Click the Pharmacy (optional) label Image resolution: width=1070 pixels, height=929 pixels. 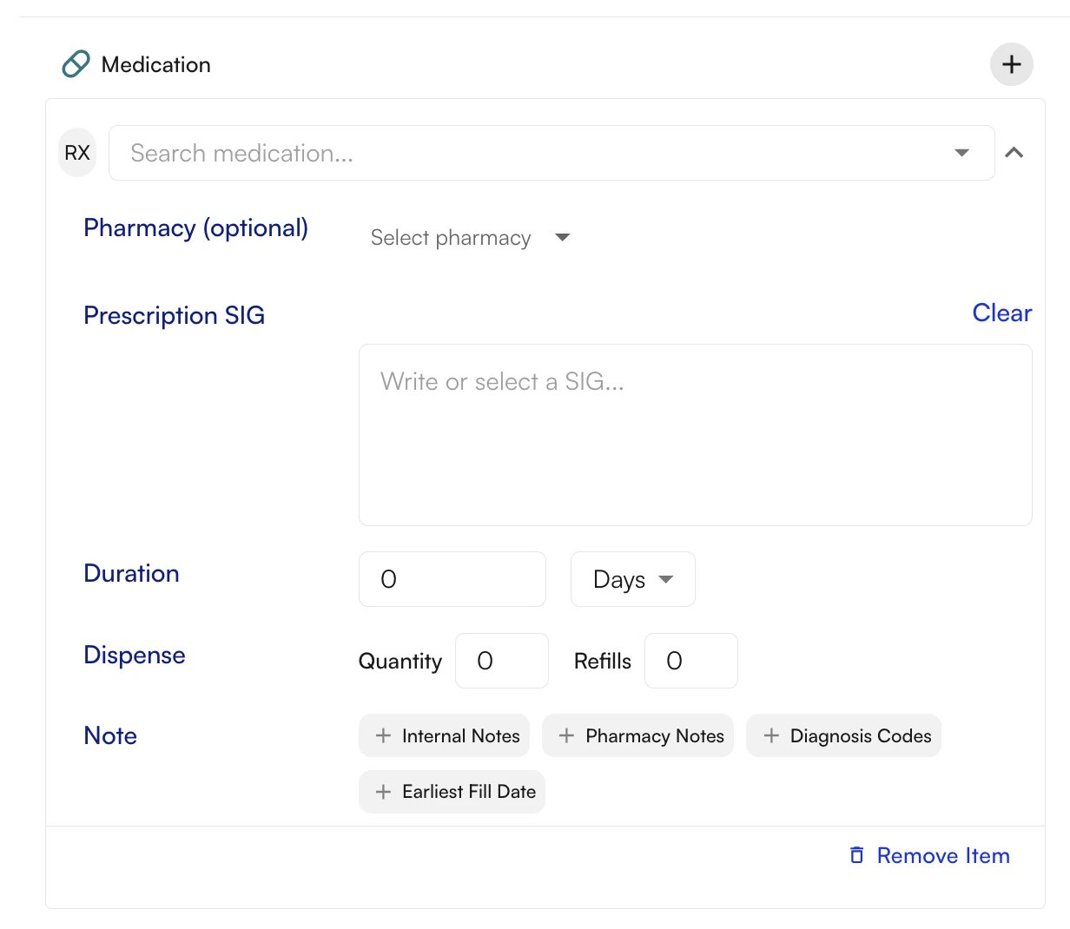pyautogui.click(x=196, y=228)
